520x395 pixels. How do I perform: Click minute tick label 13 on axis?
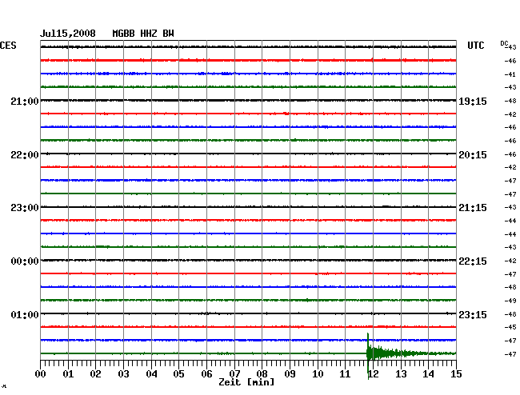click(x=401, y=373)
